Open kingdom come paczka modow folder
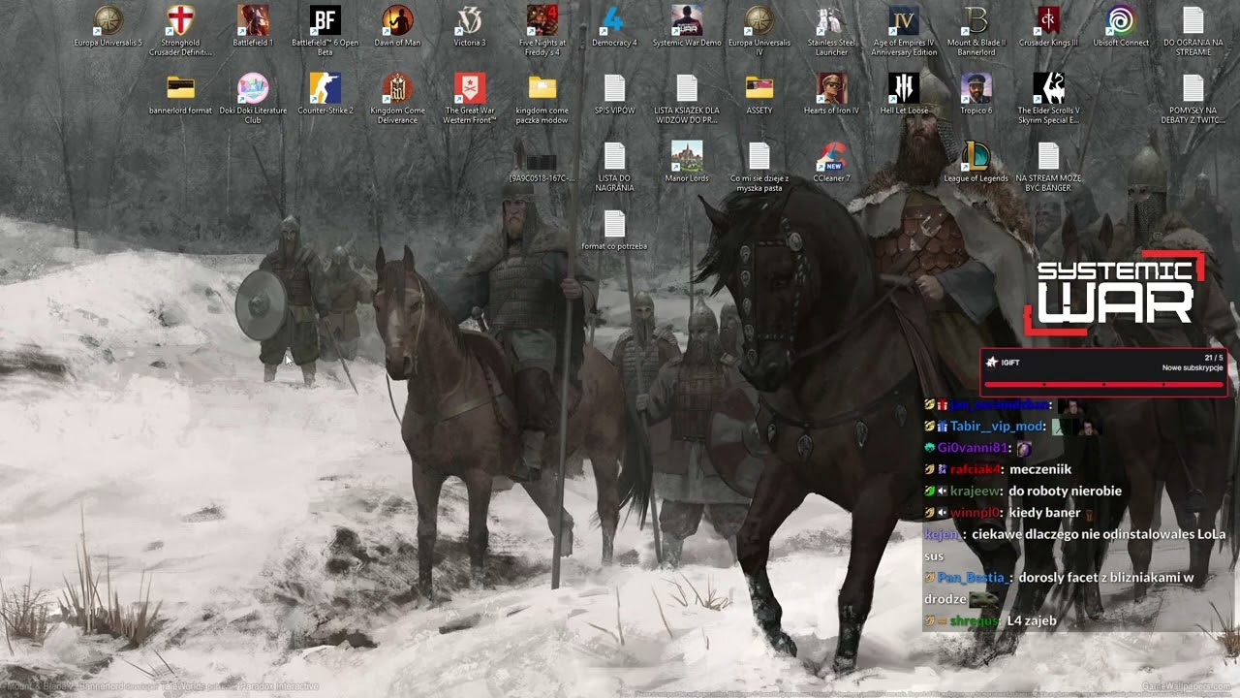 coord(542,99)
